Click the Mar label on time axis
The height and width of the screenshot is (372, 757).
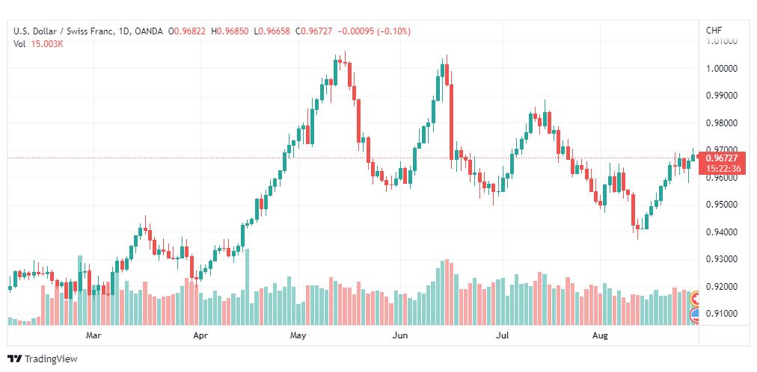[94, 335]
